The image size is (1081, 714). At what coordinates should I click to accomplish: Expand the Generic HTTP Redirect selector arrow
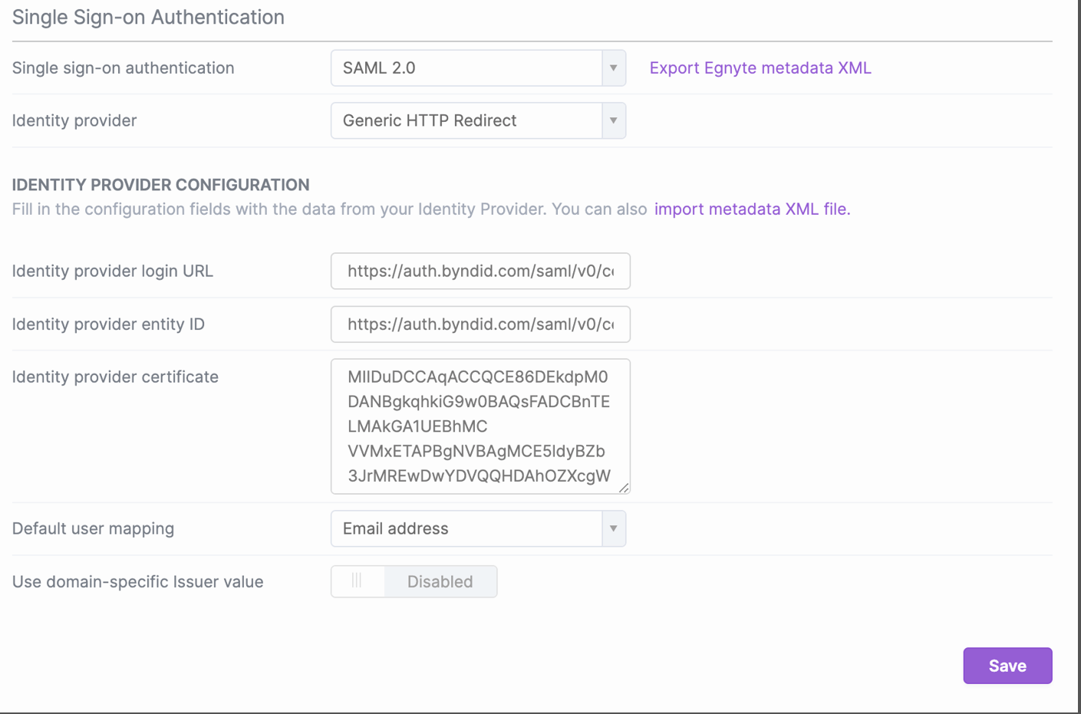click(x=613, y=120)
